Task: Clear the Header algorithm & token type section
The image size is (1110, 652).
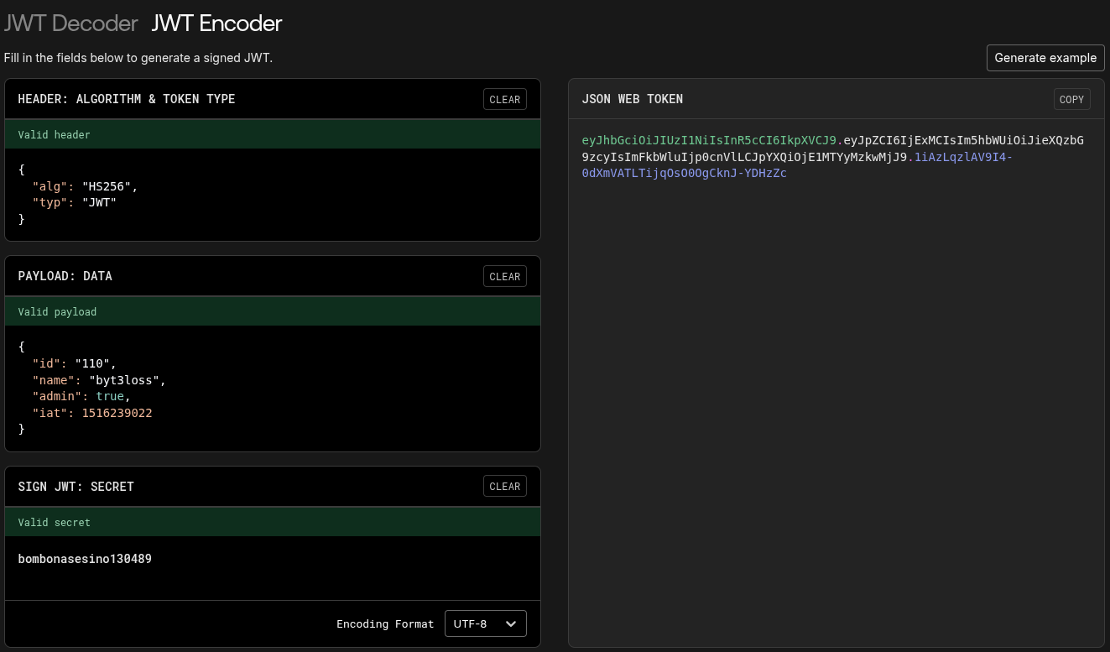Action: [504, 99]
